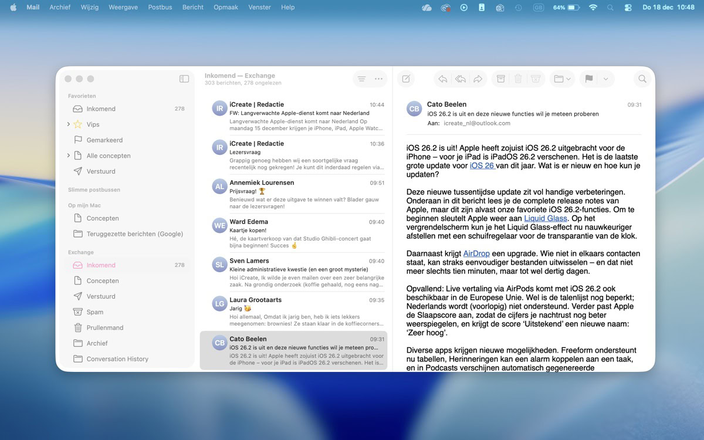The width and height of the screenshot is (704, 440).
Task: Forward the open message
Action: [x=479, y=79]
